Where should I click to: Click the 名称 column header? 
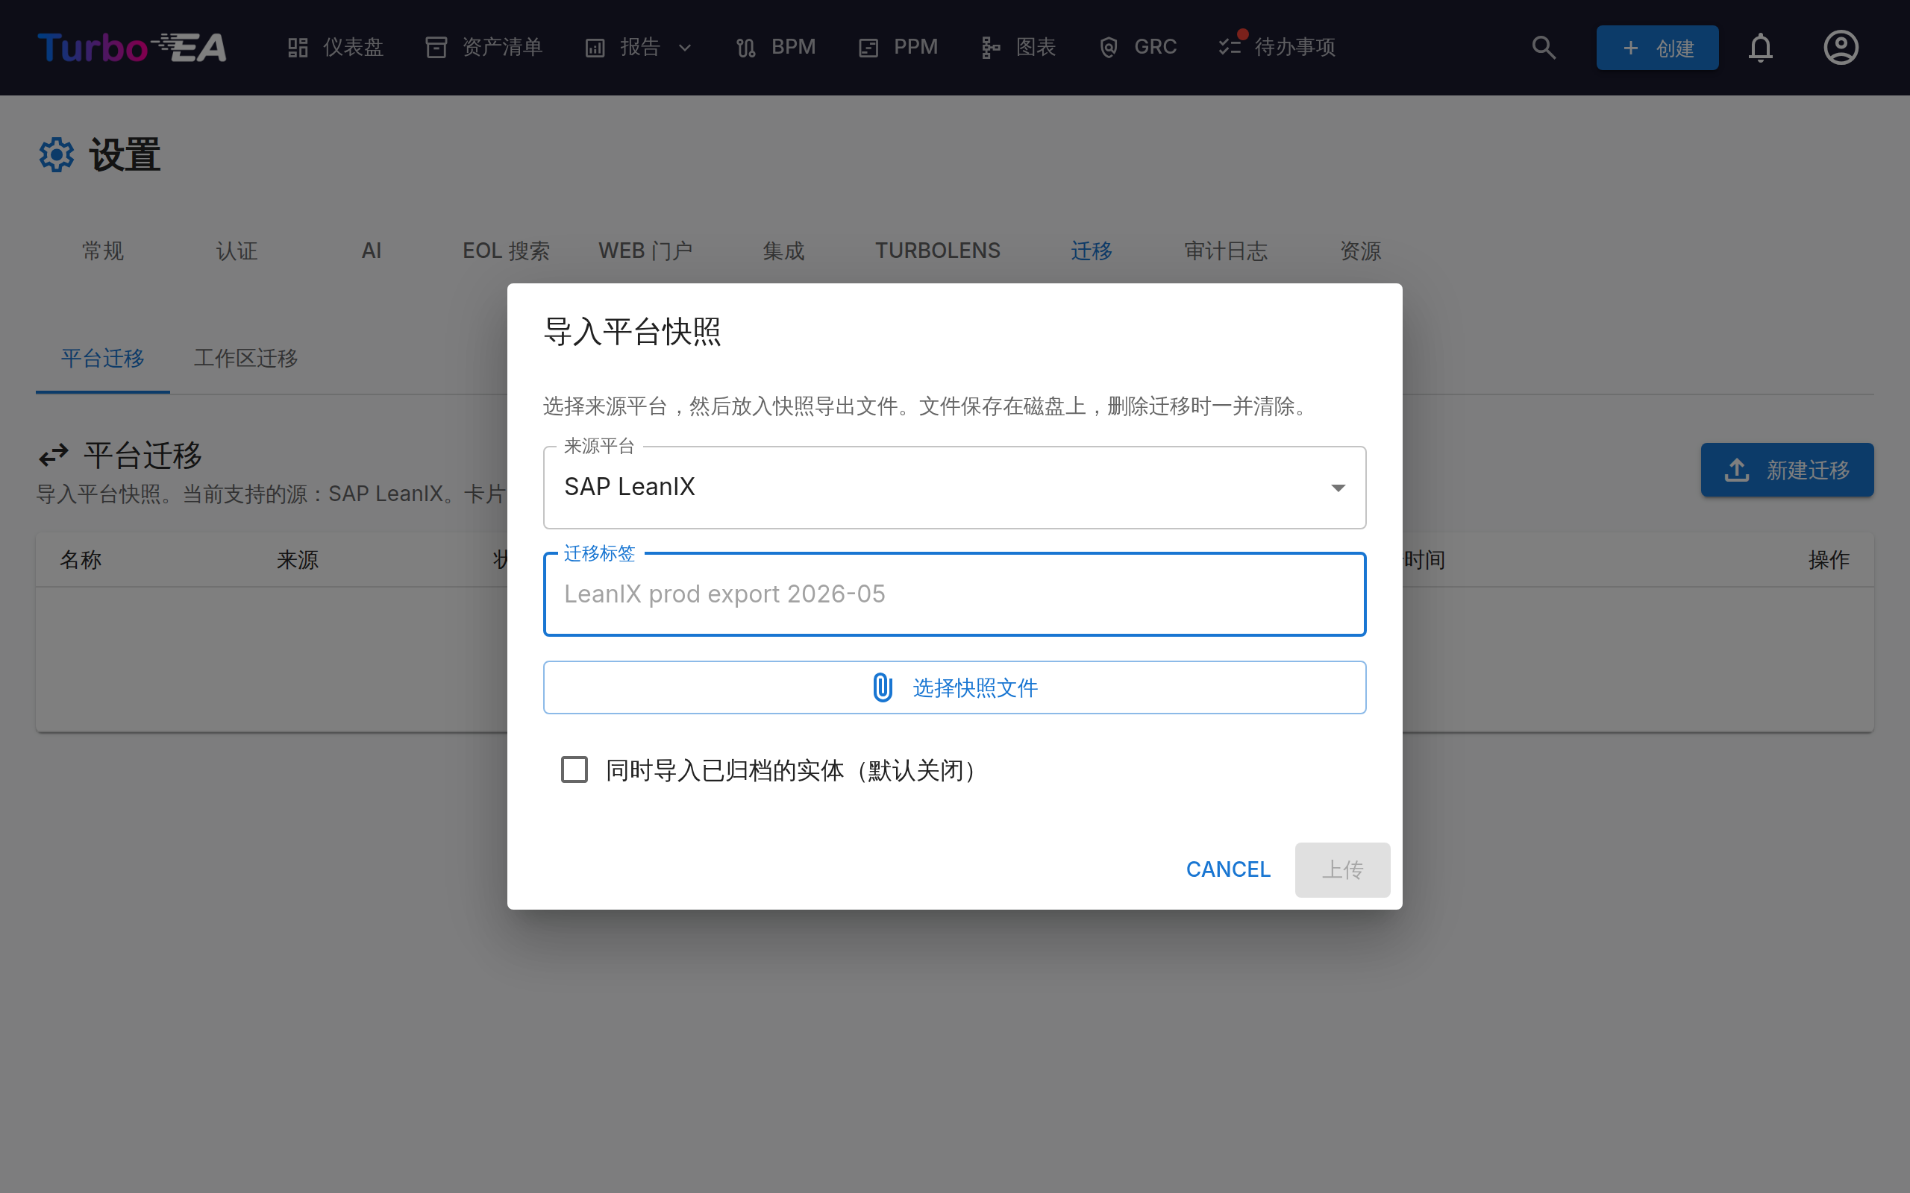coord(81,559)
